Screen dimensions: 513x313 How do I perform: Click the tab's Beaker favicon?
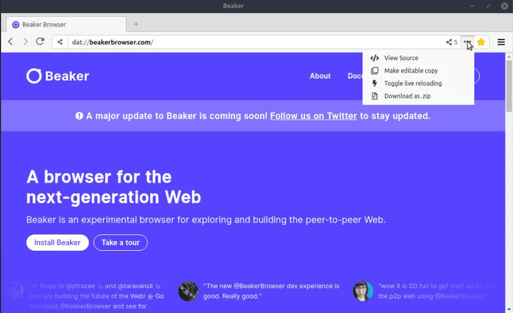coord(15,24)
